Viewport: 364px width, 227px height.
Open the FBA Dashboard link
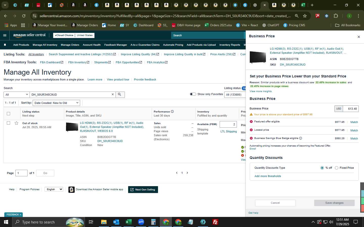[52, 62]
